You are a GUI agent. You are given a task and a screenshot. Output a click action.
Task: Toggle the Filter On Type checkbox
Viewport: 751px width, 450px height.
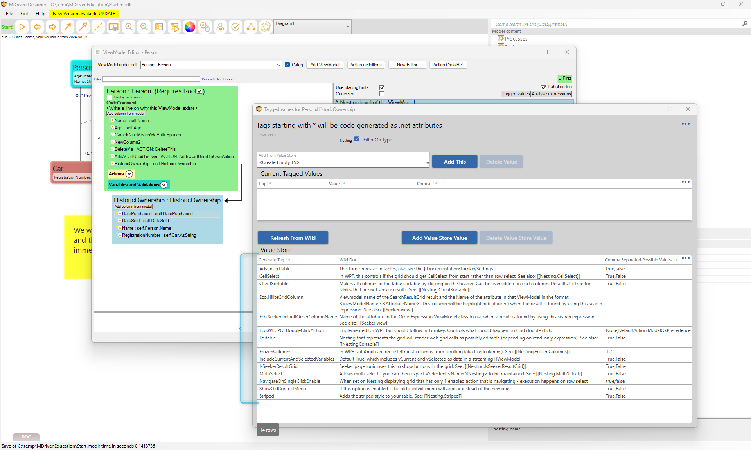pyautogui.click(x=357, y=139)
